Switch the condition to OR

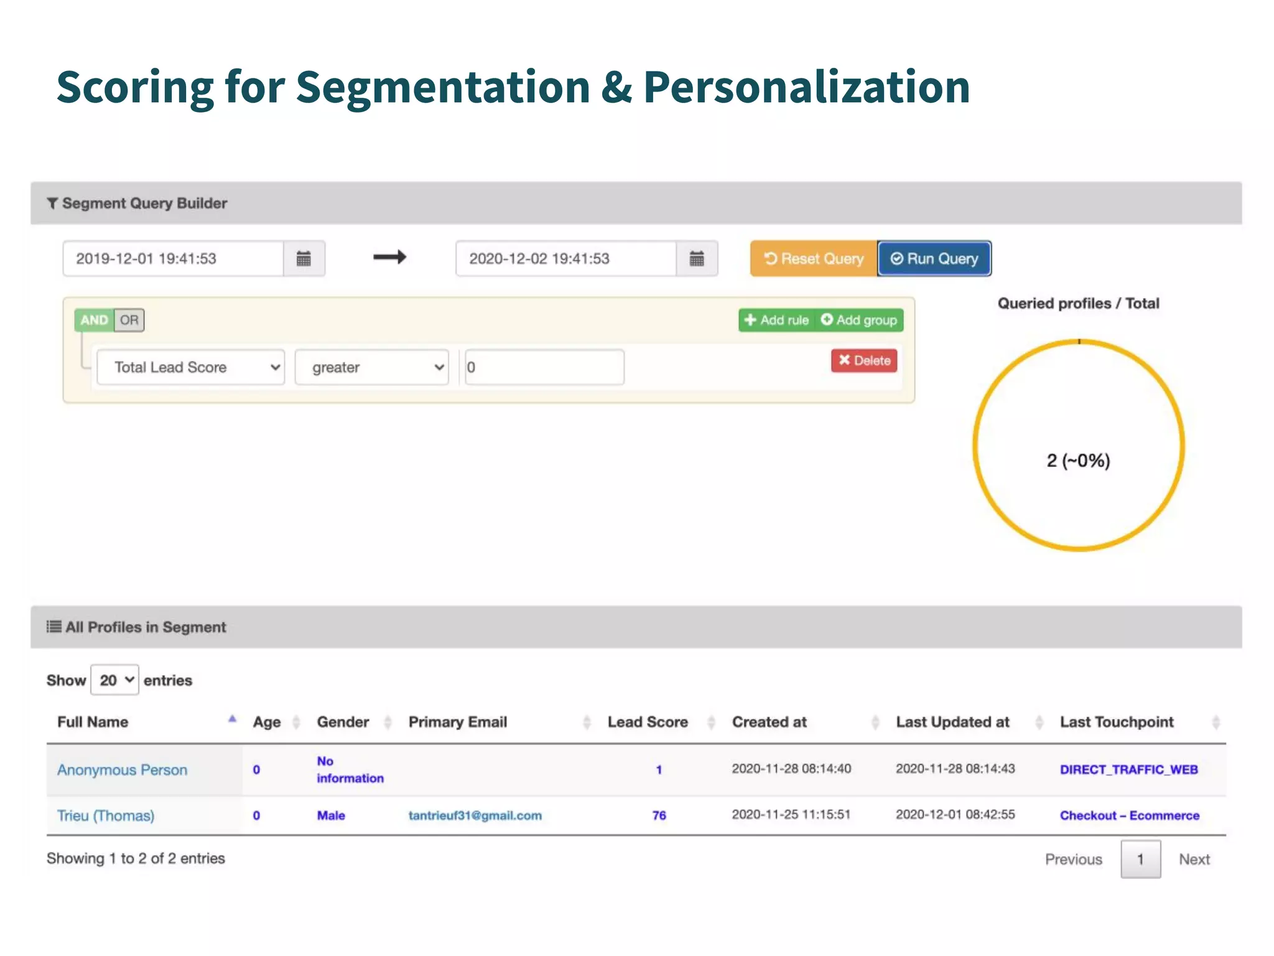(129, 320)
